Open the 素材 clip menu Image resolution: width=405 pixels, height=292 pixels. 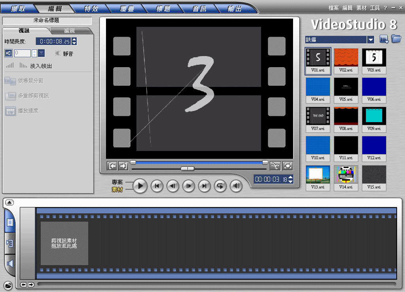click(361, 8)
